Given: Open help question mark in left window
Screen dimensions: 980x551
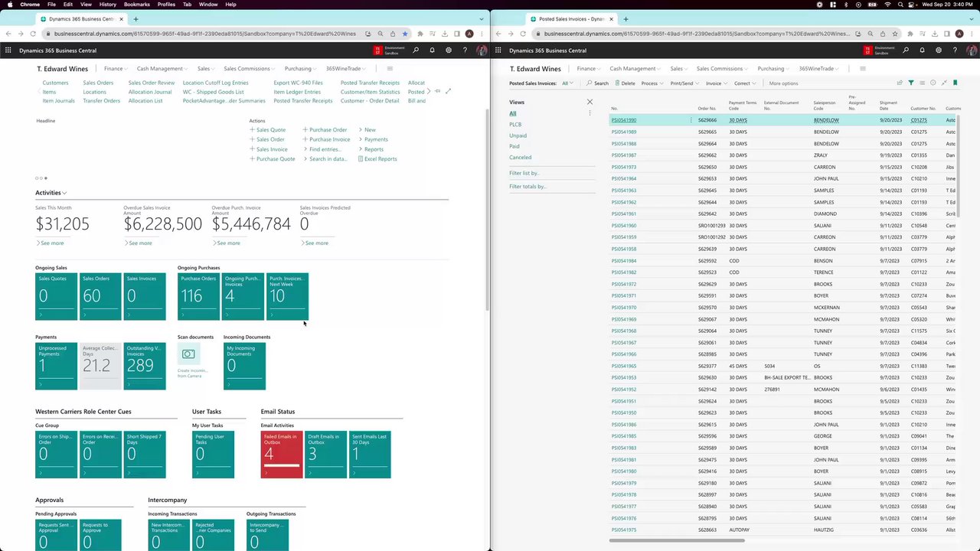Looking at the screenshot, I should 465,51.
